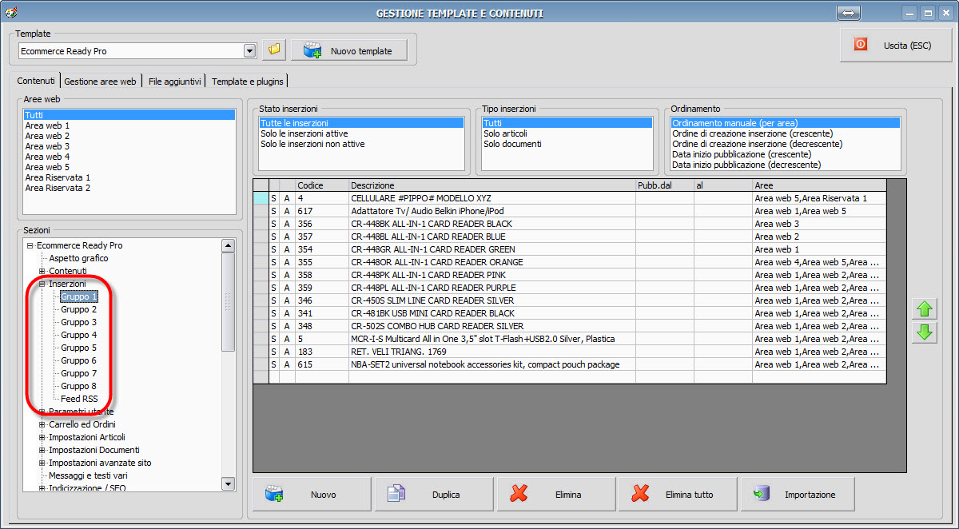Select Aspetto grafico tree item

tap(78, 258)
